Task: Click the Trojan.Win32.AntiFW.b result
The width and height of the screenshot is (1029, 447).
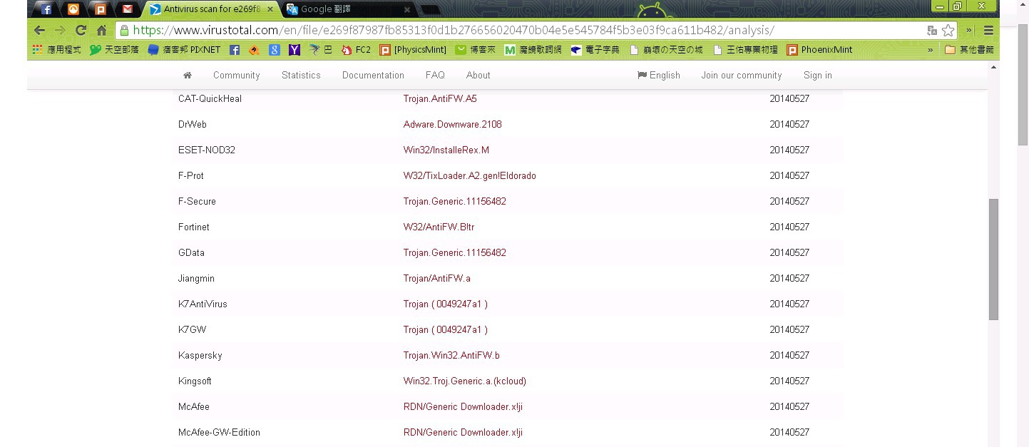Action: pos(451,355)
